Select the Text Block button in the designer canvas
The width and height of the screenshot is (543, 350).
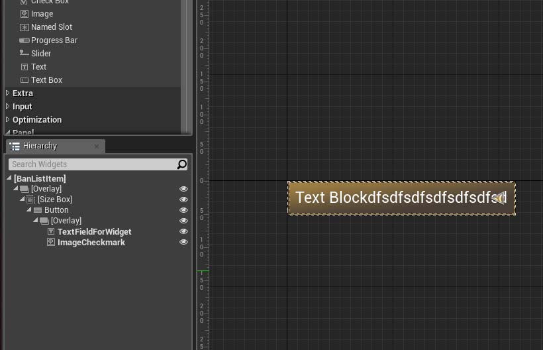click(402, 198)
